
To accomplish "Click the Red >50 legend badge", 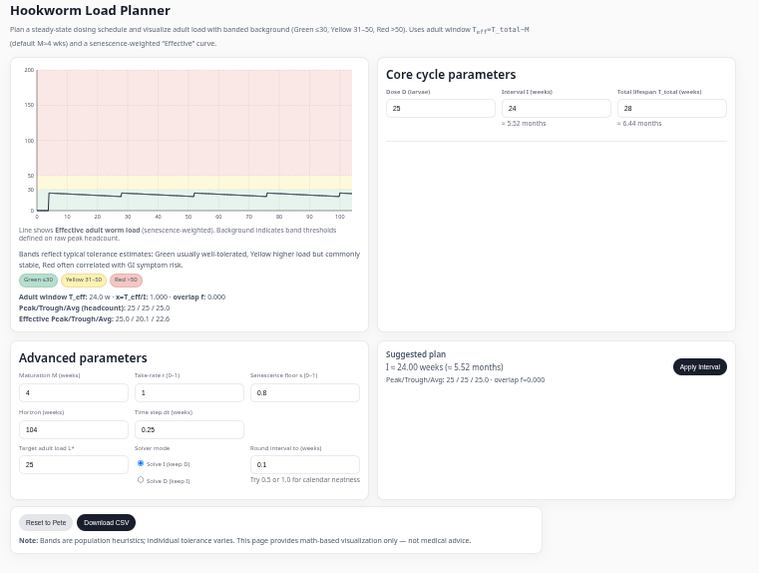I will (x=126, y=281).
